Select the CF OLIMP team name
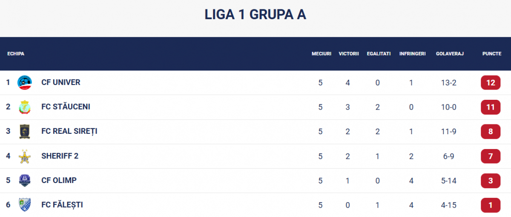The height and width of the screenshot is (217, 511). [x=59, y=180]
